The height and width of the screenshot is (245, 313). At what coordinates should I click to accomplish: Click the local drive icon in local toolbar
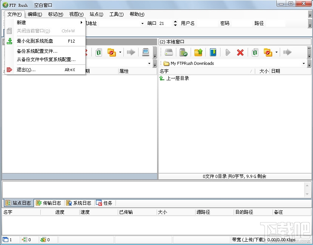[x=169, y=52]
